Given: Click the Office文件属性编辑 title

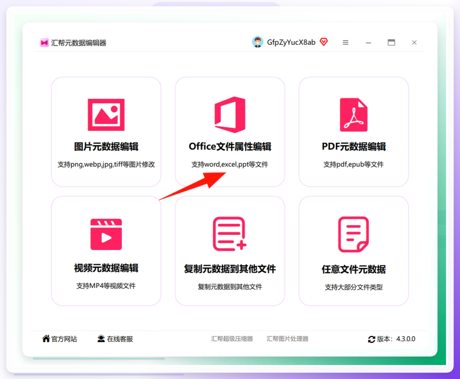Looking at the screenshot, I should (230, 147).
